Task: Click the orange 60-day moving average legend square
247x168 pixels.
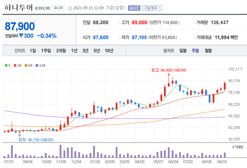Action: (x=25, y=65)
